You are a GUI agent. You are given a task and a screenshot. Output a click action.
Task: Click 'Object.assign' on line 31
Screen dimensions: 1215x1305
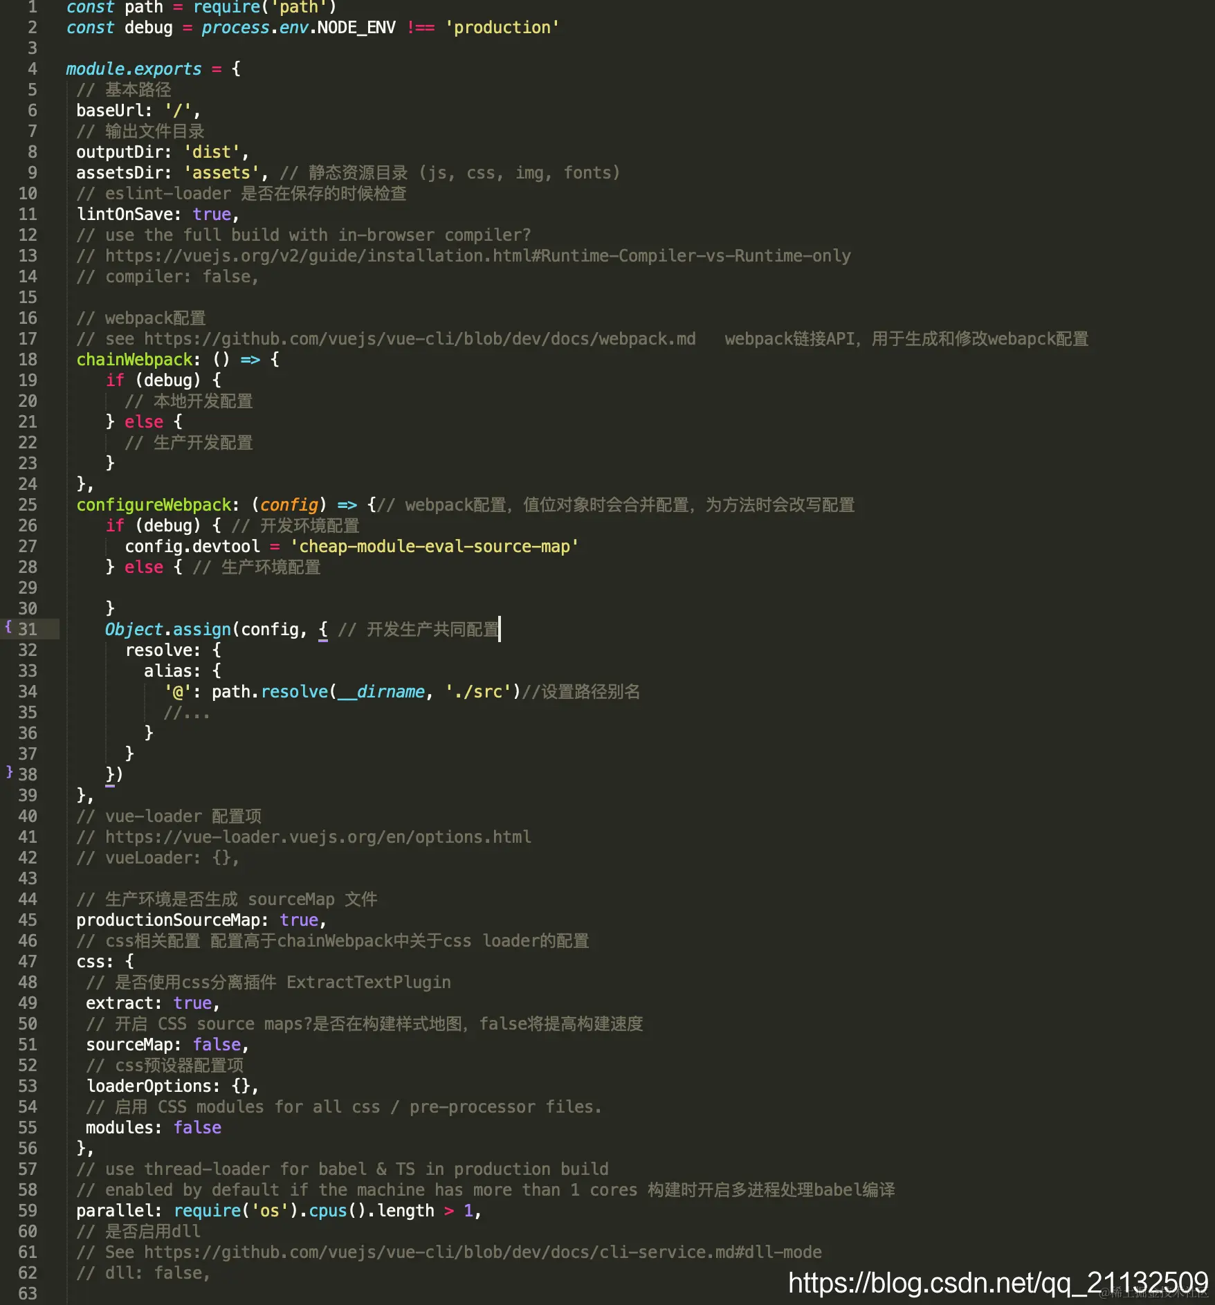tap(168, 629)
